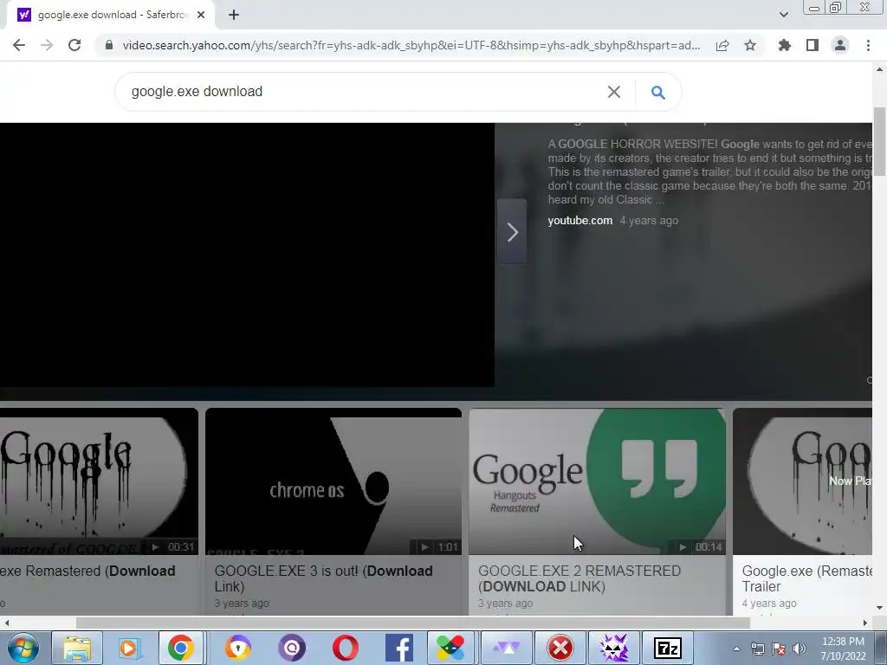Click the vertical scrollbar thumb
The image size is (887, 665).
pos(880,141)
